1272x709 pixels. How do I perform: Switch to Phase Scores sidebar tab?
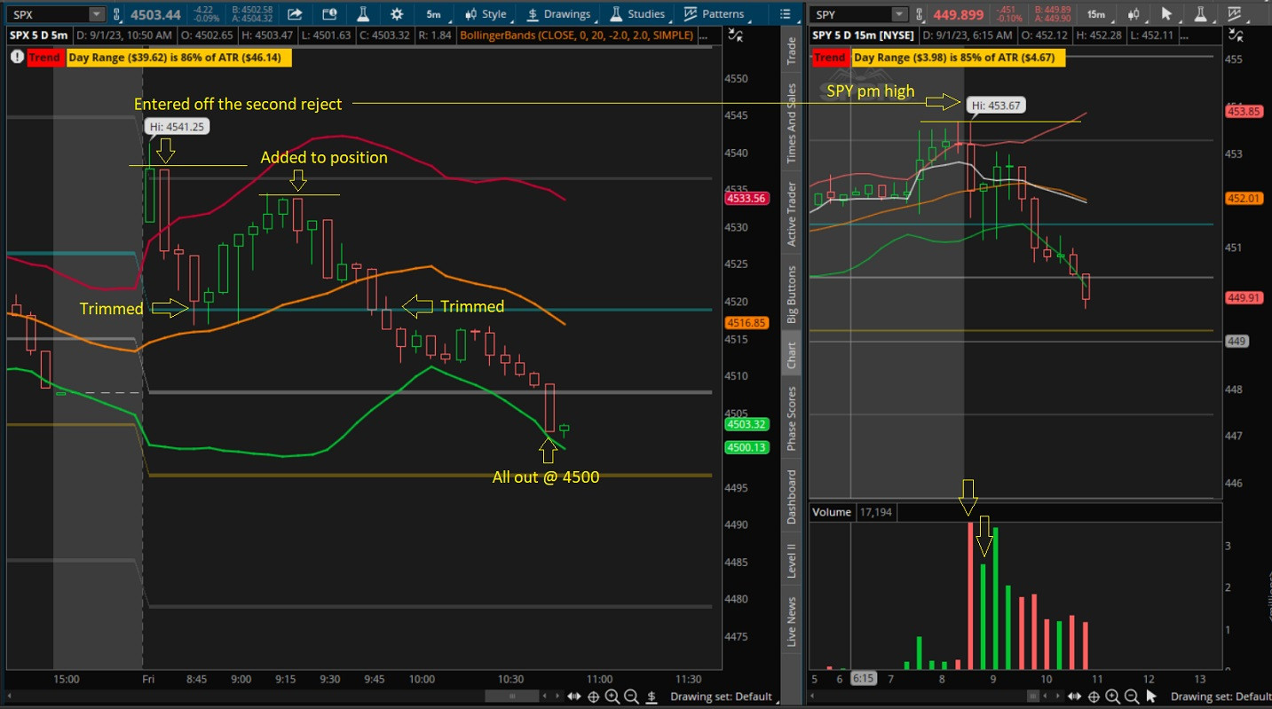tap(791, 419)
